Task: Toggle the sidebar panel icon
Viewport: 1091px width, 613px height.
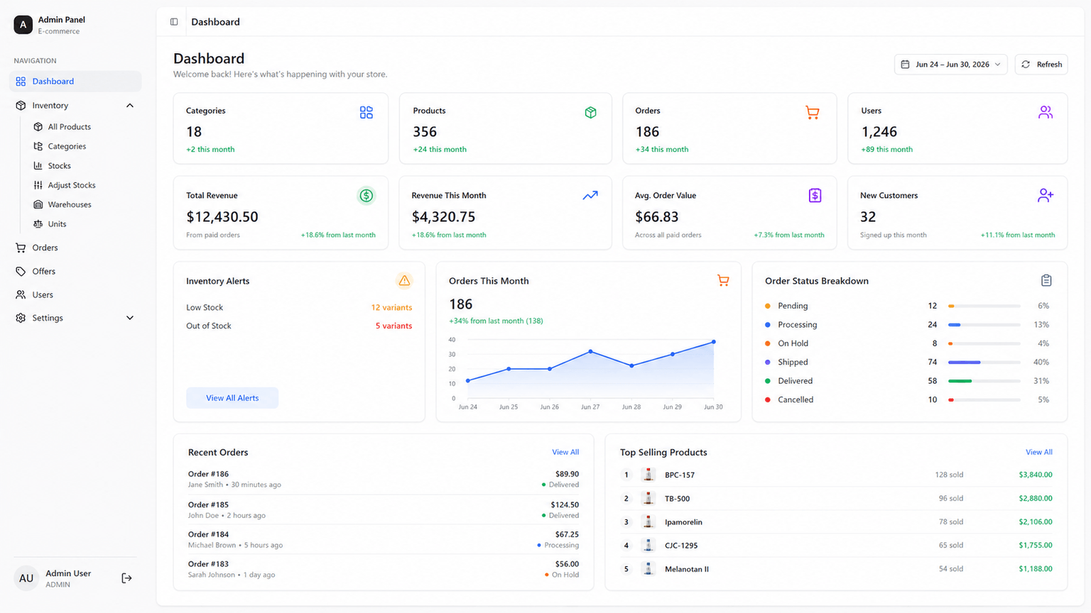Action: tap(174, 22)
